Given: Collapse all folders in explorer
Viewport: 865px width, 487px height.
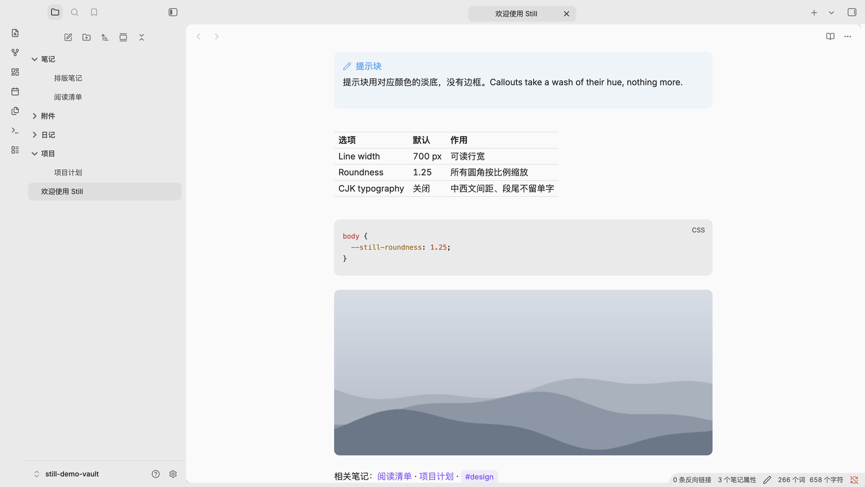Looking at the screenshot, I should tap(142, 37).
